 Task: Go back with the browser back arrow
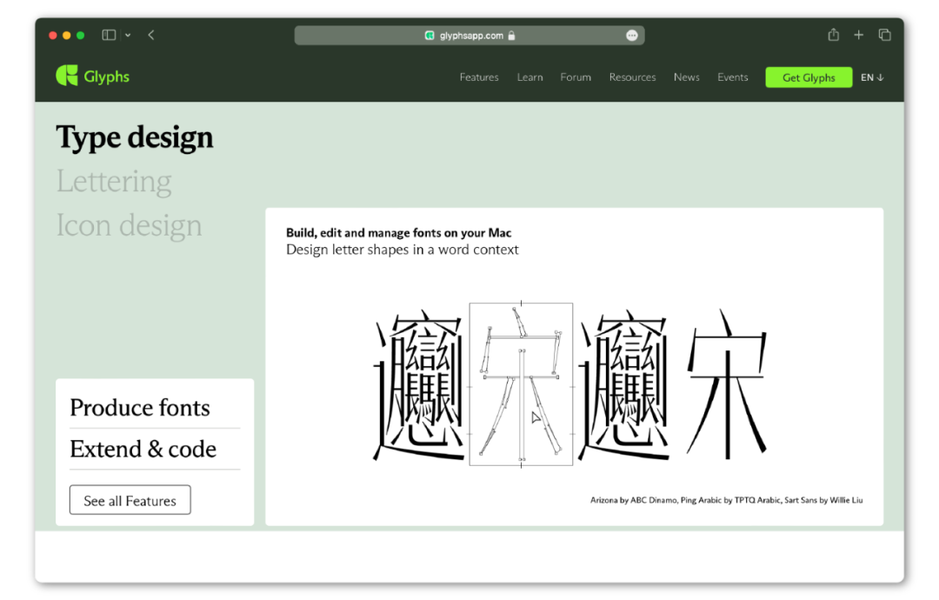[x=151, y=36]
